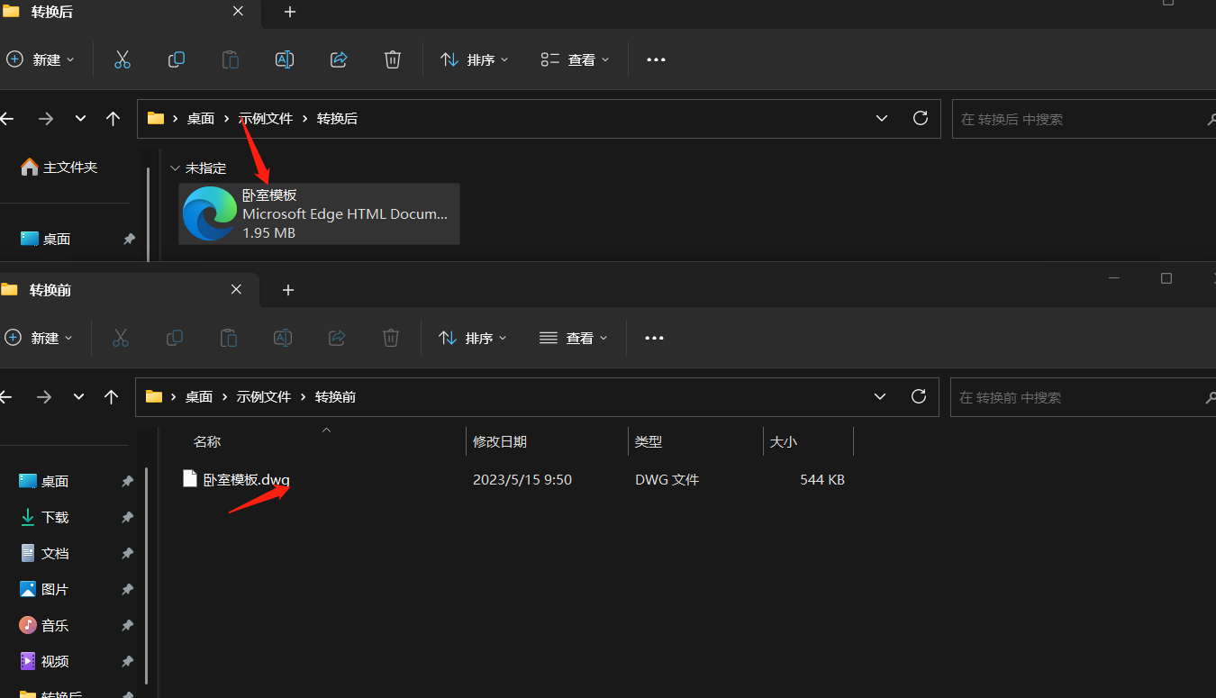Viewport: 1216px width, 698px height.
Task: Click 新建 button in 转换前 window
Action: click(x=40, y=338)
